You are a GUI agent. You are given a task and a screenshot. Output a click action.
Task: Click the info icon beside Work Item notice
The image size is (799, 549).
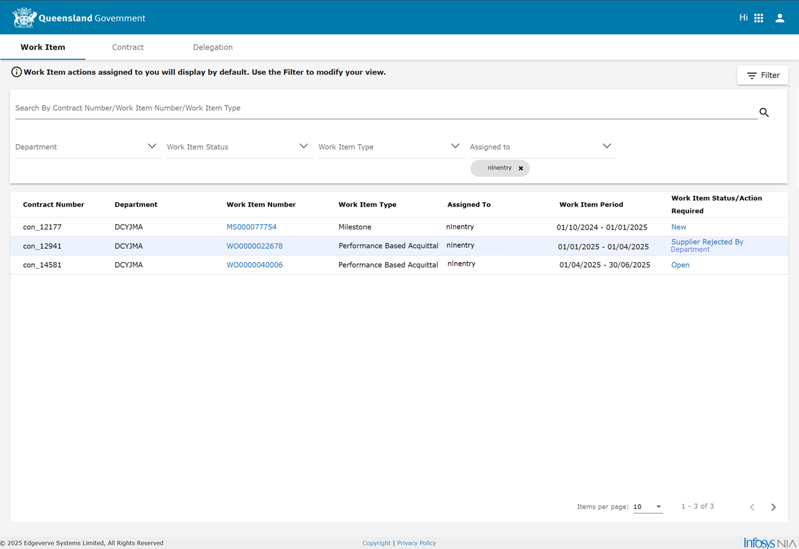coord(17,72)
